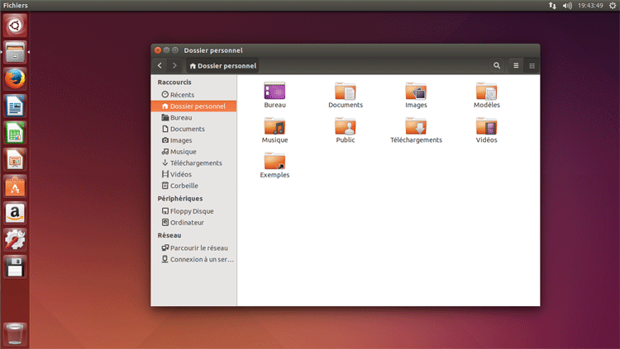Click Connexion à un serveur entry

coord(193,259)
